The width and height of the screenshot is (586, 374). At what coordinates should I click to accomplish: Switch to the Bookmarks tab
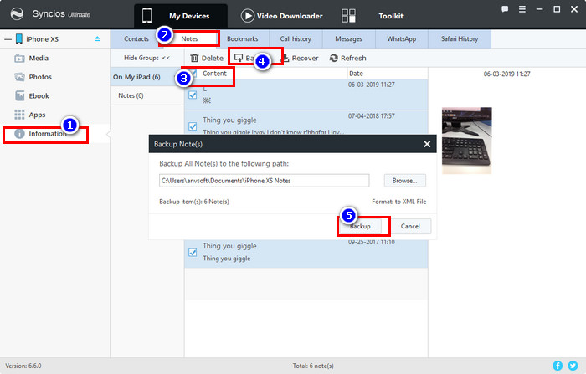point(243,38)
